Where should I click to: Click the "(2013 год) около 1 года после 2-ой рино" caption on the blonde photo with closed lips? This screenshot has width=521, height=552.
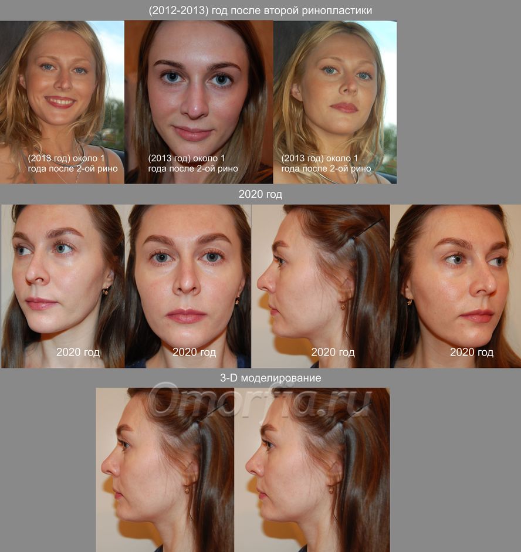tap(326, 163)
